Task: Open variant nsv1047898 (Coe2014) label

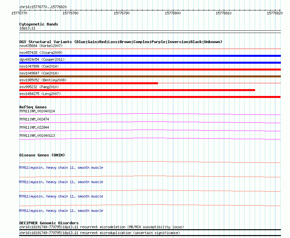Action: (39, 66)
